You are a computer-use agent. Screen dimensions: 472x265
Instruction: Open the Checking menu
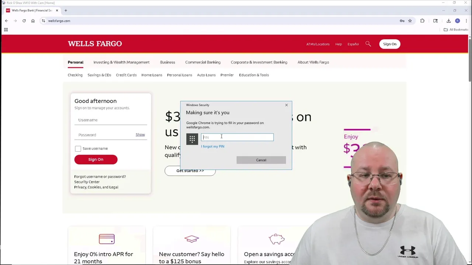75,75
